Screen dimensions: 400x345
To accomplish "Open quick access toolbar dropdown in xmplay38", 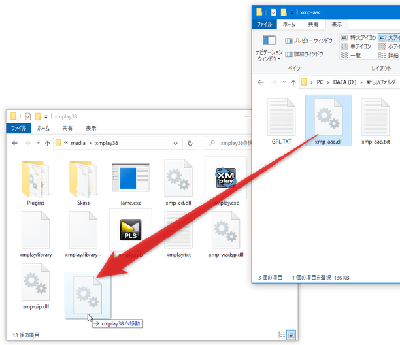I will (46, 117).
